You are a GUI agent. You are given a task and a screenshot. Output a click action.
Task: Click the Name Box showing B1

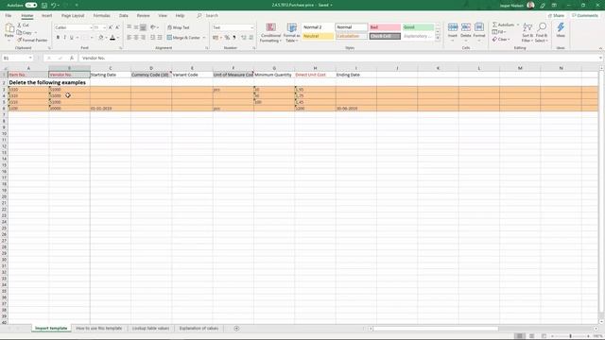pos(17,58)
